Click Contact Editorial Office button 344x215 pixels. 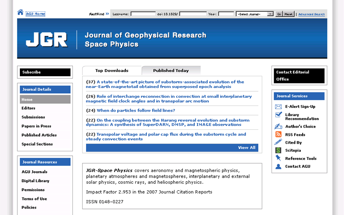pos(299,75)
